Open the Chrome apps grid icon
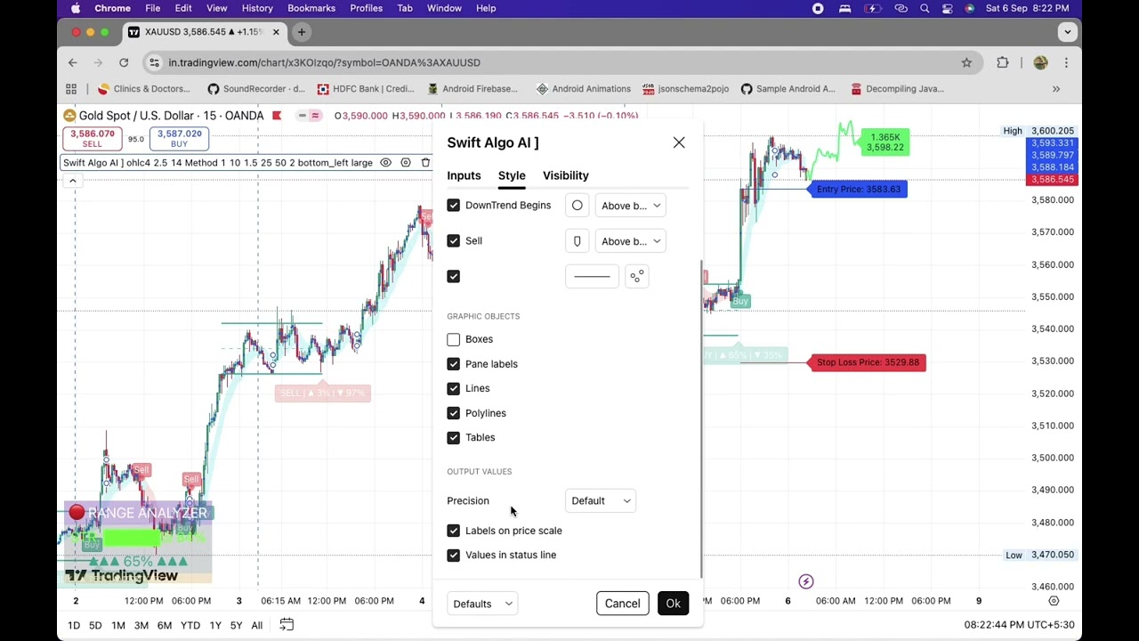 (x=71, y=89)
